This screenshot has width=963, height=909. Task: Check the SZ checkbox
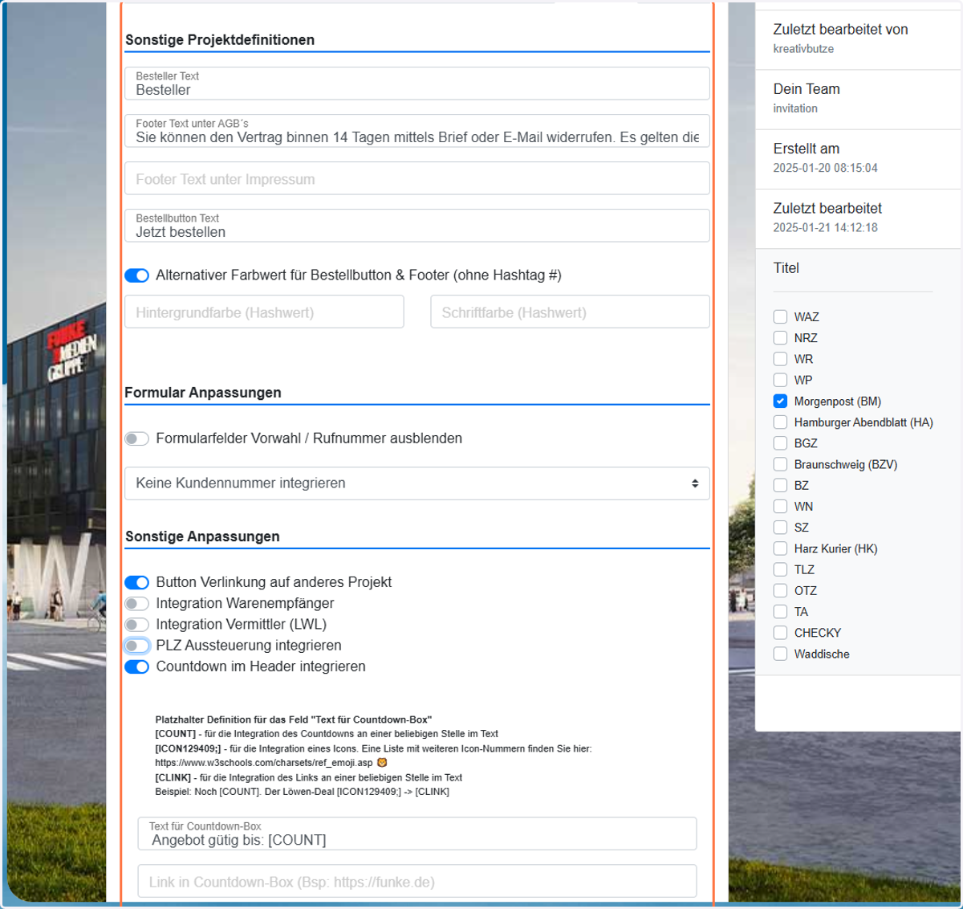click(x=780, y=528)
